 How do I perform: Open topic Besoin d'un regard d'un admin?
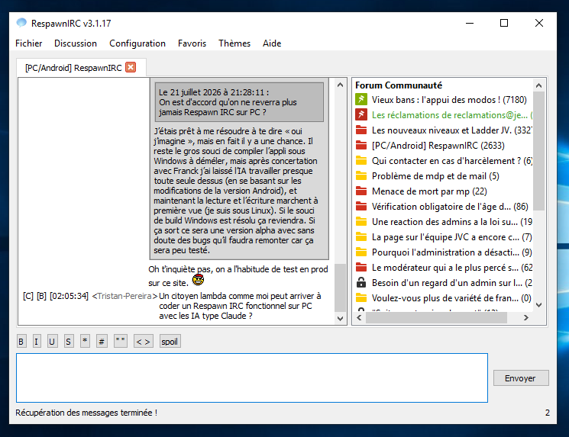tap(452, 283)
